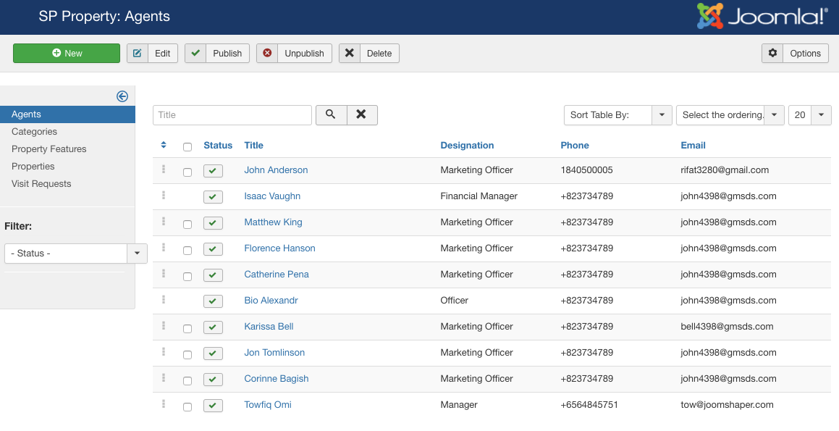Check the select-all checkbox in table header

(x=187, y=147)
